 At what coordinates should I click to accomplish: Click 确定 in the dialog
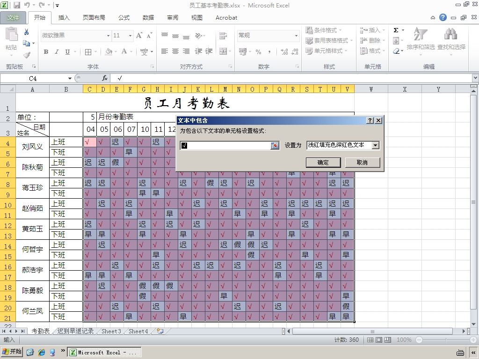tap(323, 162)
